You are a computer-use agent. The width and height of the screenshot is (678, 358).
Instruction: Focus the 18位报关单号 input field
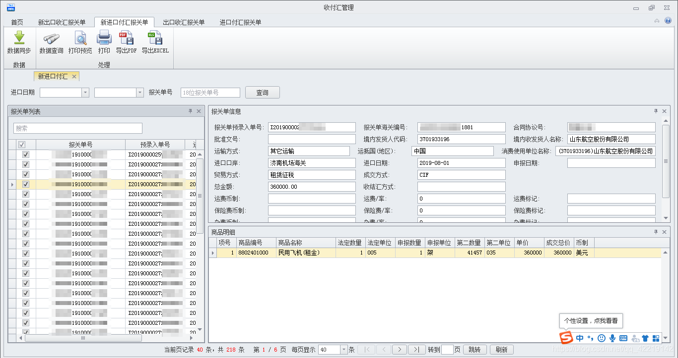click(210, 93)
